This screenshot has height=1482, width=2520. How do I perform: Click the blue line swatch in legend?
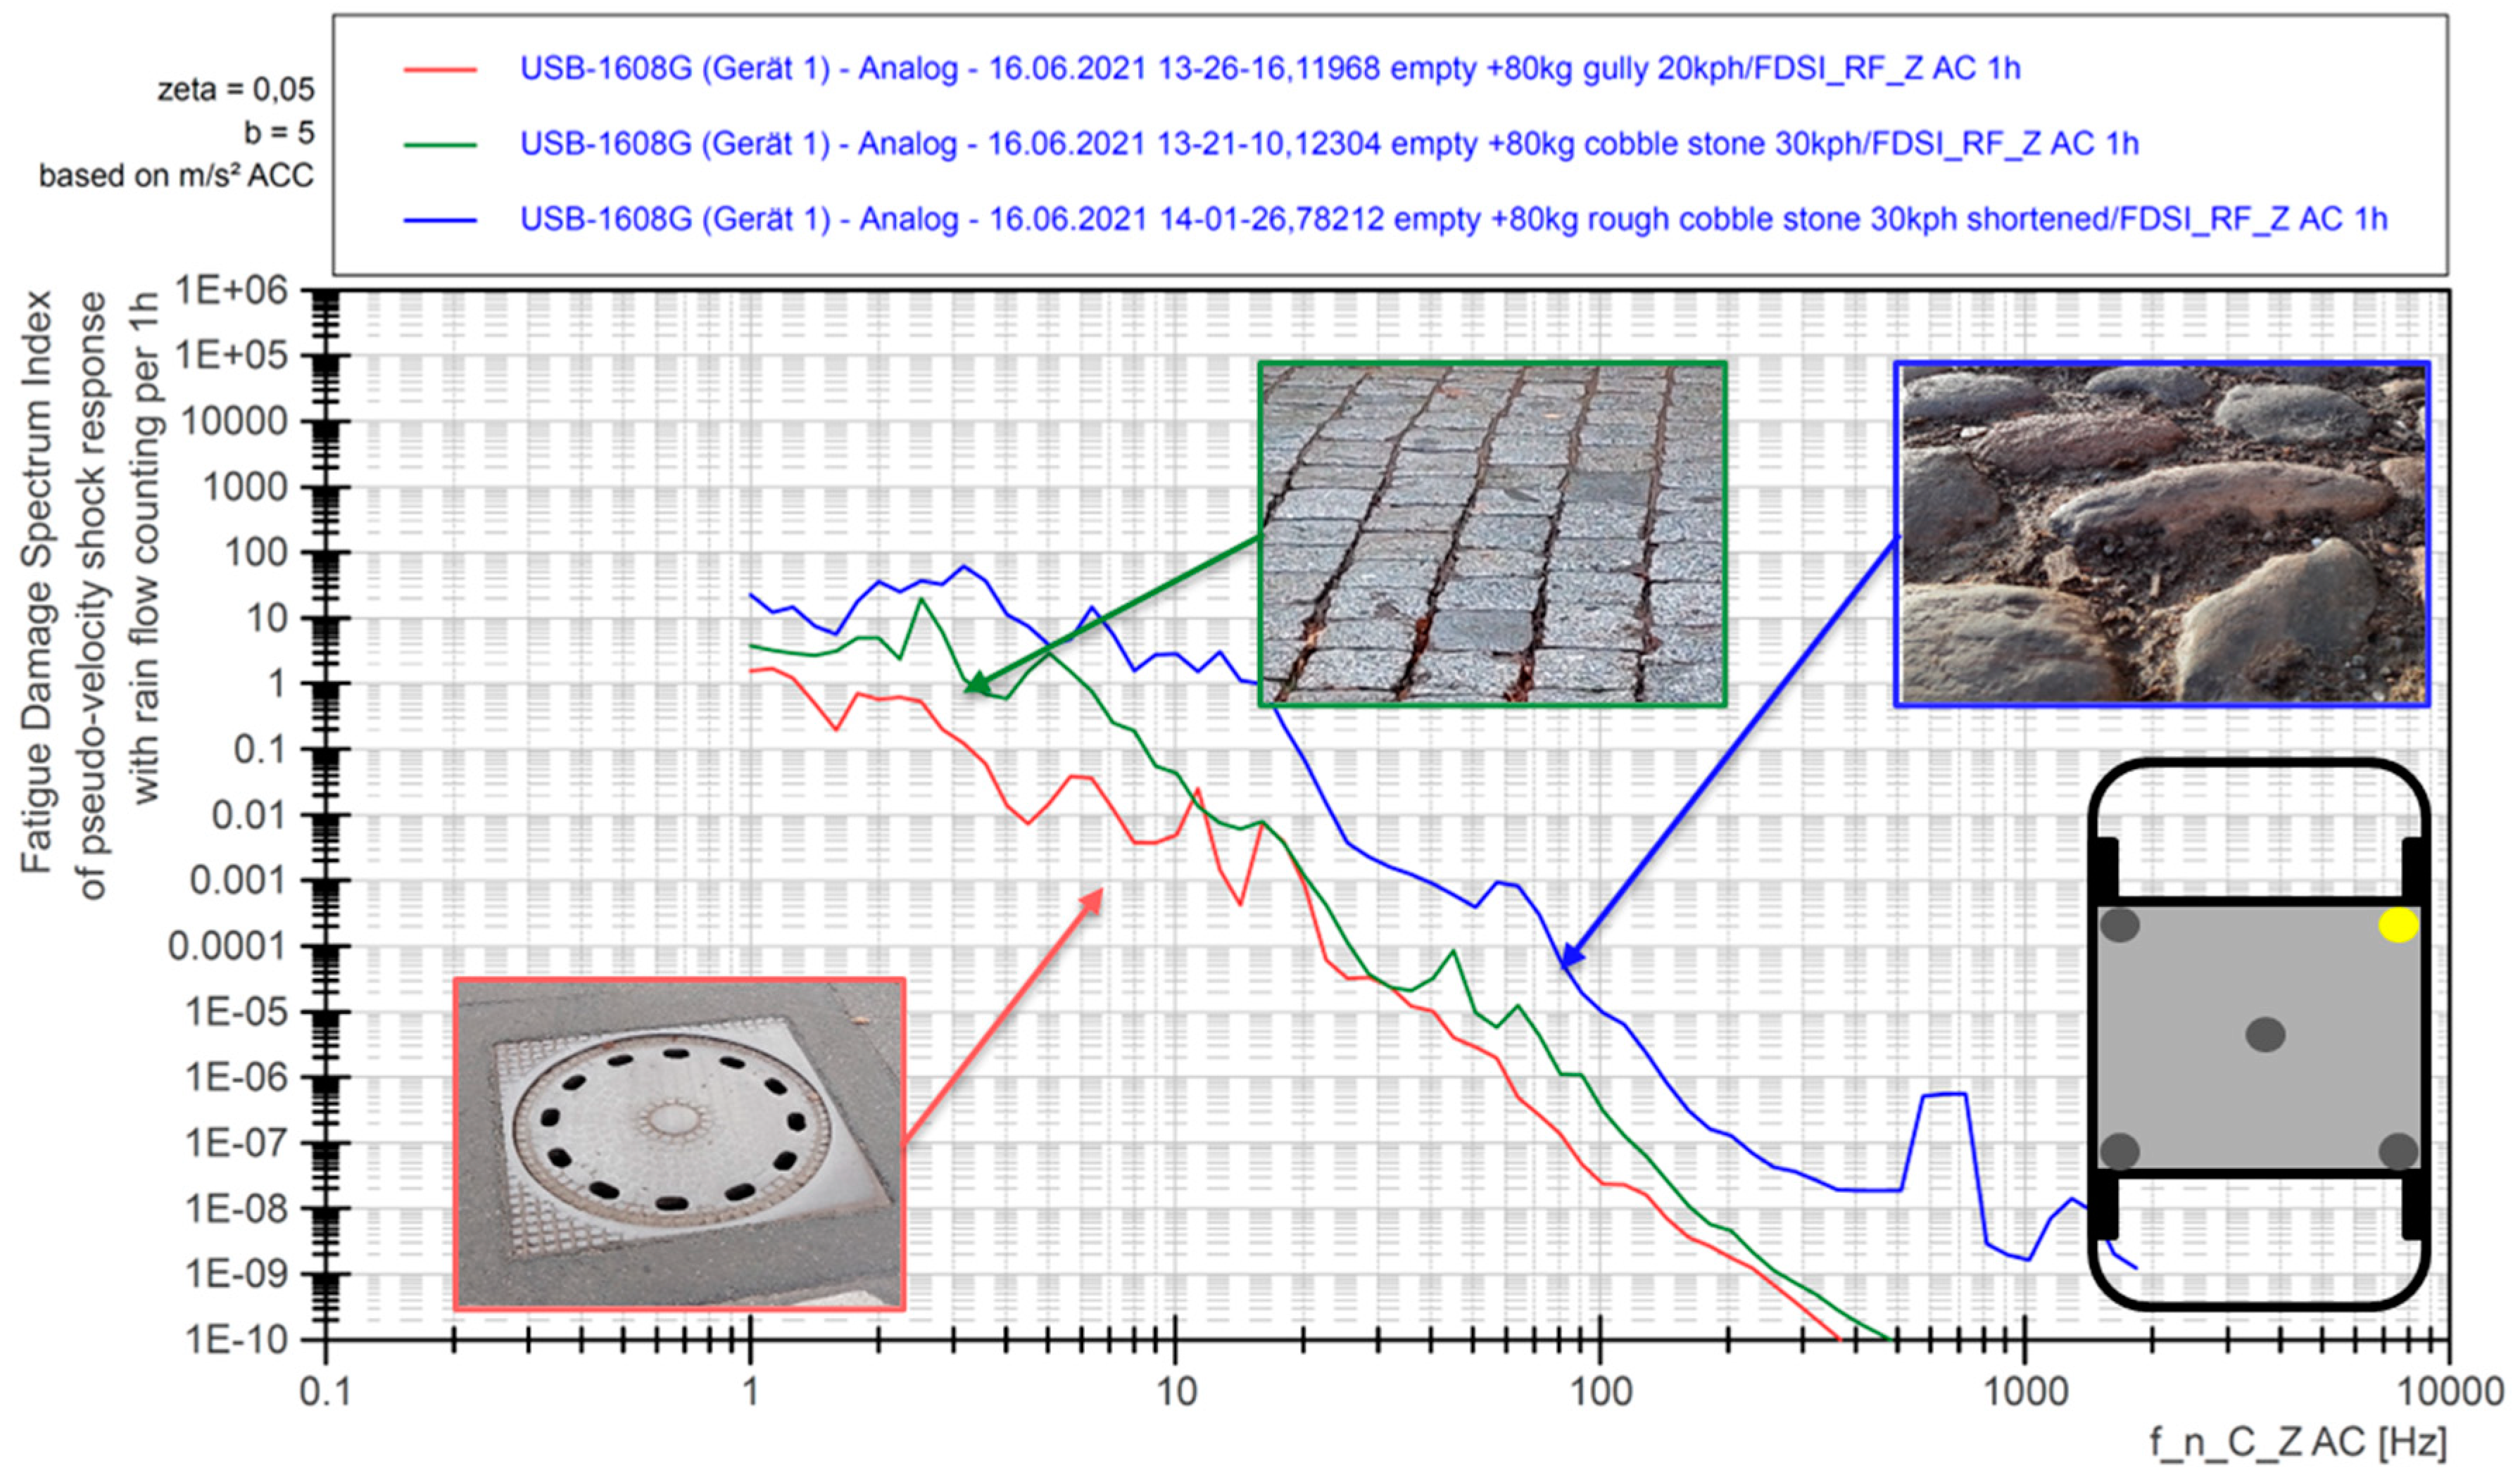click(440, 220)
